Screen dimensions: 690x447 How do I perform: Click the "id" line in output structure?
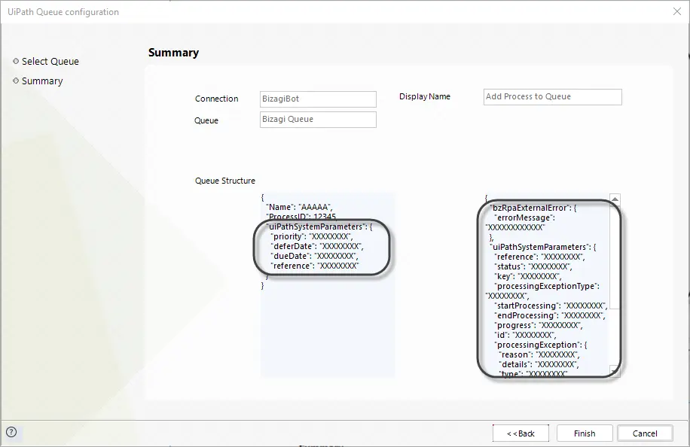[x=526, y=335]
